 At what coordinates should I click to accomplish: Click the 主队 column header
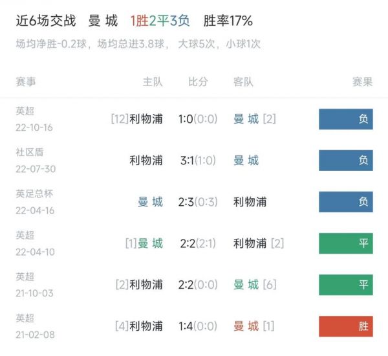(153, 82)
